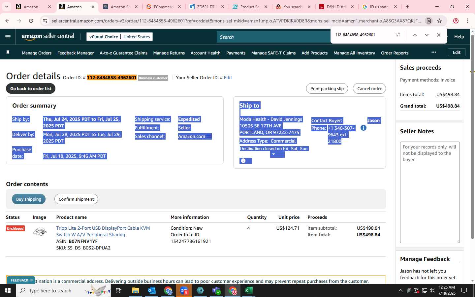Click the info icon below destination closed

coord(243,161)
